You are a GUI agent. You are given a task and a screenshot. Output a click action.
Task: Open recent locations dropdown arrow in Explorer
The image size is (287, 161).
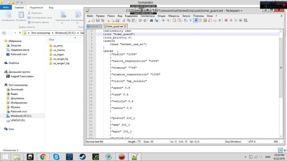click(x=15, y=33)
